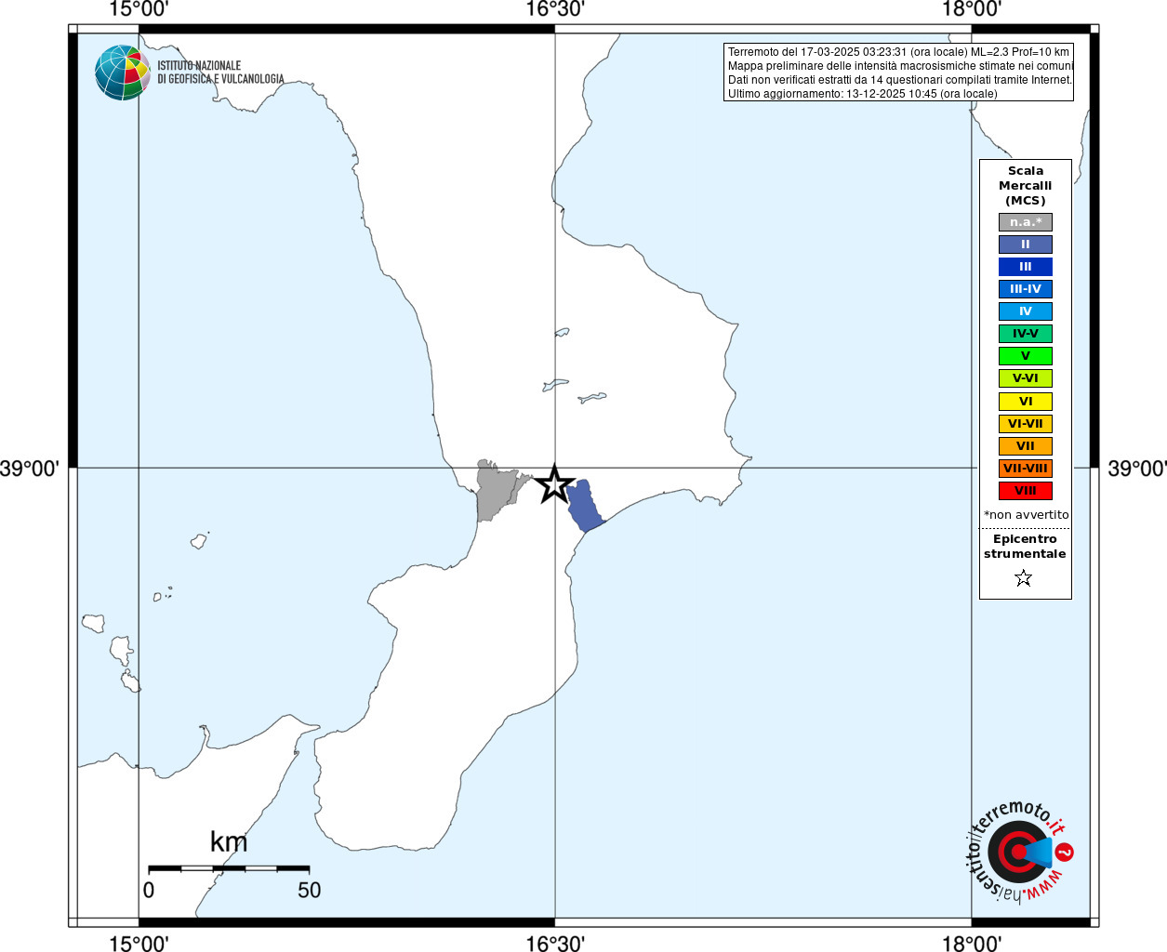1167x952 pixels.
Task: Click the INGV globe logo
Action: [123, 73]
